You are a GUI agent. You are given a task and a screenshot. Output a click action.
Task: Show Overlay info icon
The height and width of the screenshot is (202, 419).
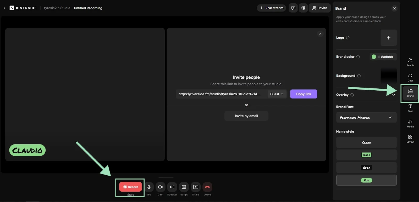tap(352, 95)
